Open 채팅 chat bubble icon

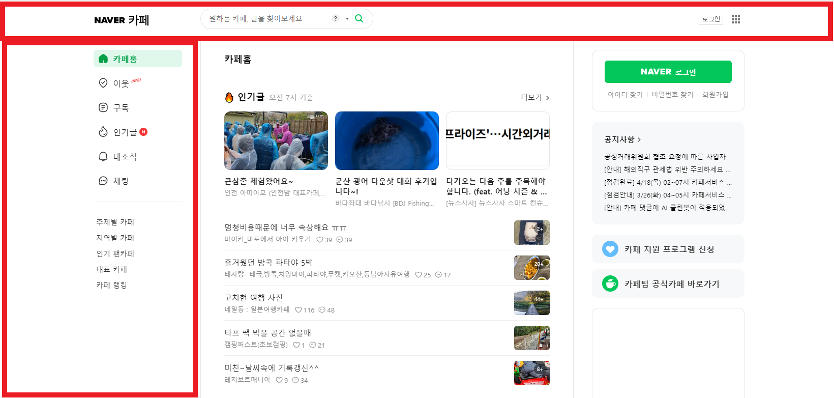point(103,181)
